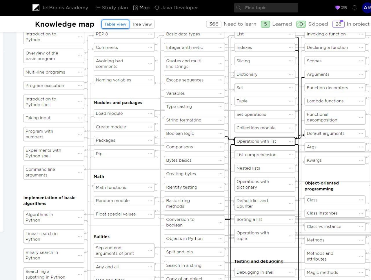Open the three-dot menu for Comments

coord(150,48)
